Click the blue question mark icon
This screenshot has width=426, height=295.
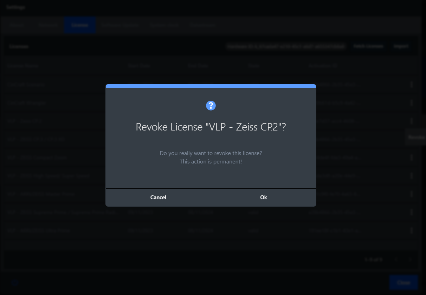coord(211,105)
